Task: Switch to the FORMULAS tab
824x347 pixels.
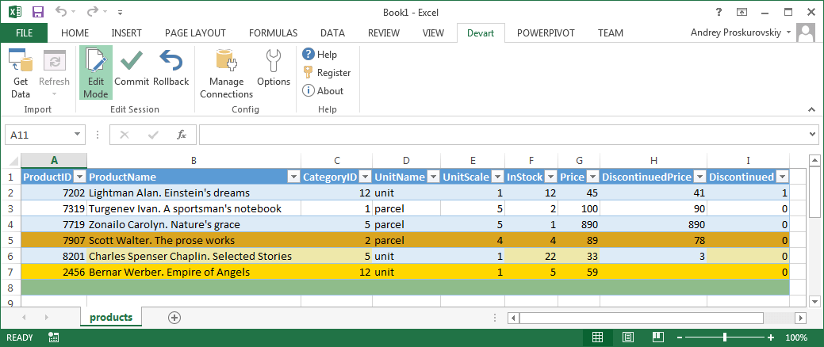Action: coord(274,33)
